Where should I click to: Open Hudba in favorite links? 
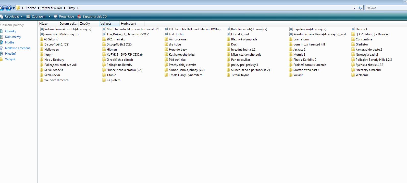(x=10, y=42)
